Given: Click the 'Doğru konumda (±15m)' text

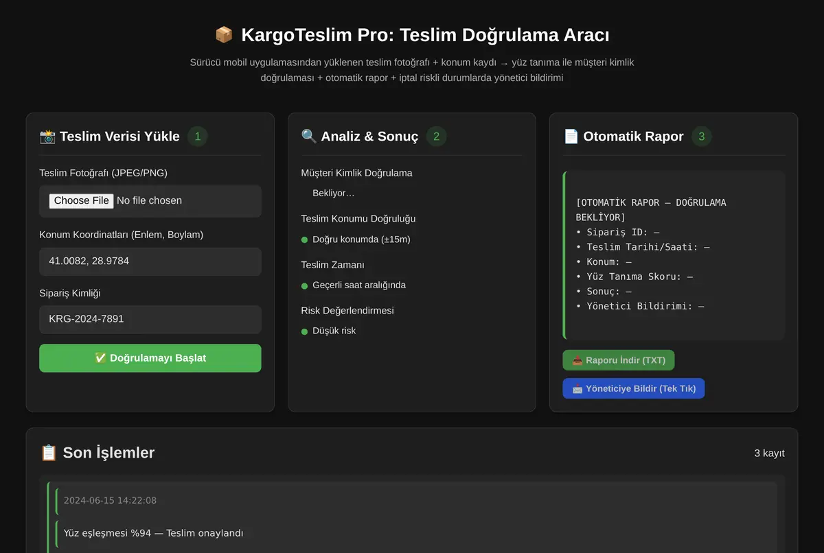Looking at the screenshot, I should pyautogui.click(x=361, y=239).
